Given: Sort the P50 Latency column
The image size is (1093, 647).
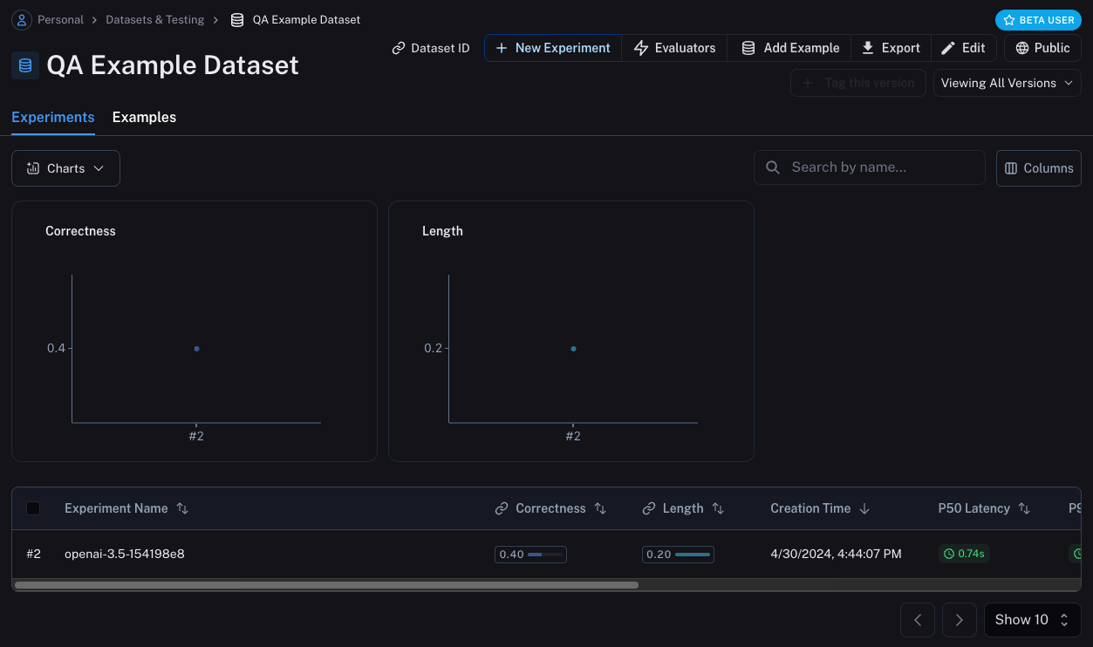Looking at the screenshot, I should click(1024, 508).
